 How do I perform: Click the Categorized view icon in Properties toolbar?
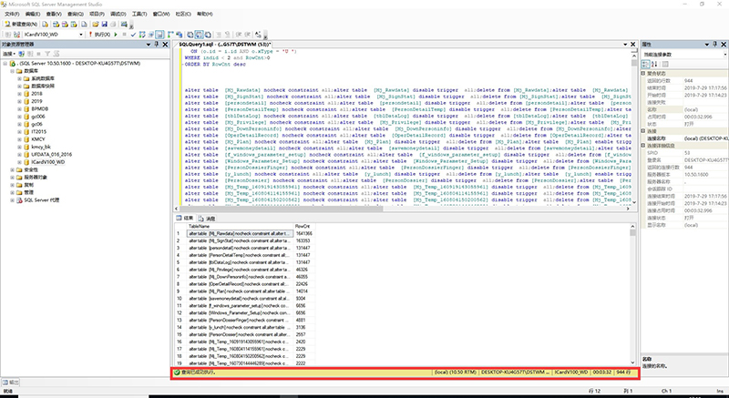point(646,64)
